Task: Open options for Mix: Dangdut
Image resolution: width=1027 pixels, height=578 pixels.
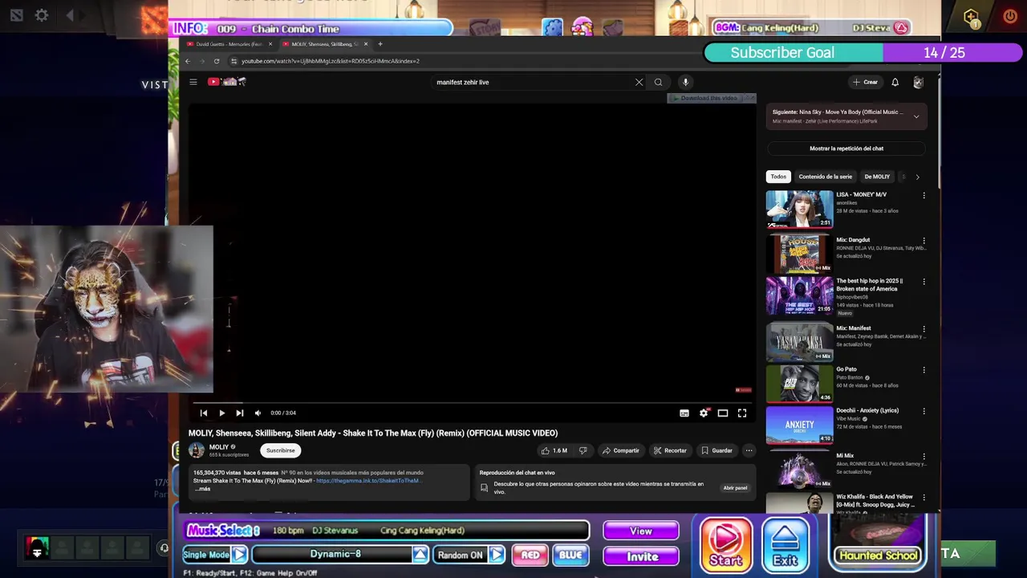Action: click(x=923, y=240)
